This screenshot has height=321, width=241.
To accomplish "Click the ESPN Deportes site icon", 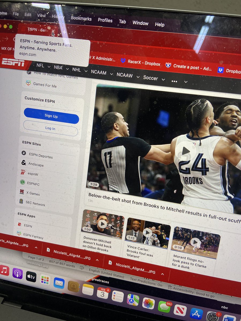I will pos(24,153).
